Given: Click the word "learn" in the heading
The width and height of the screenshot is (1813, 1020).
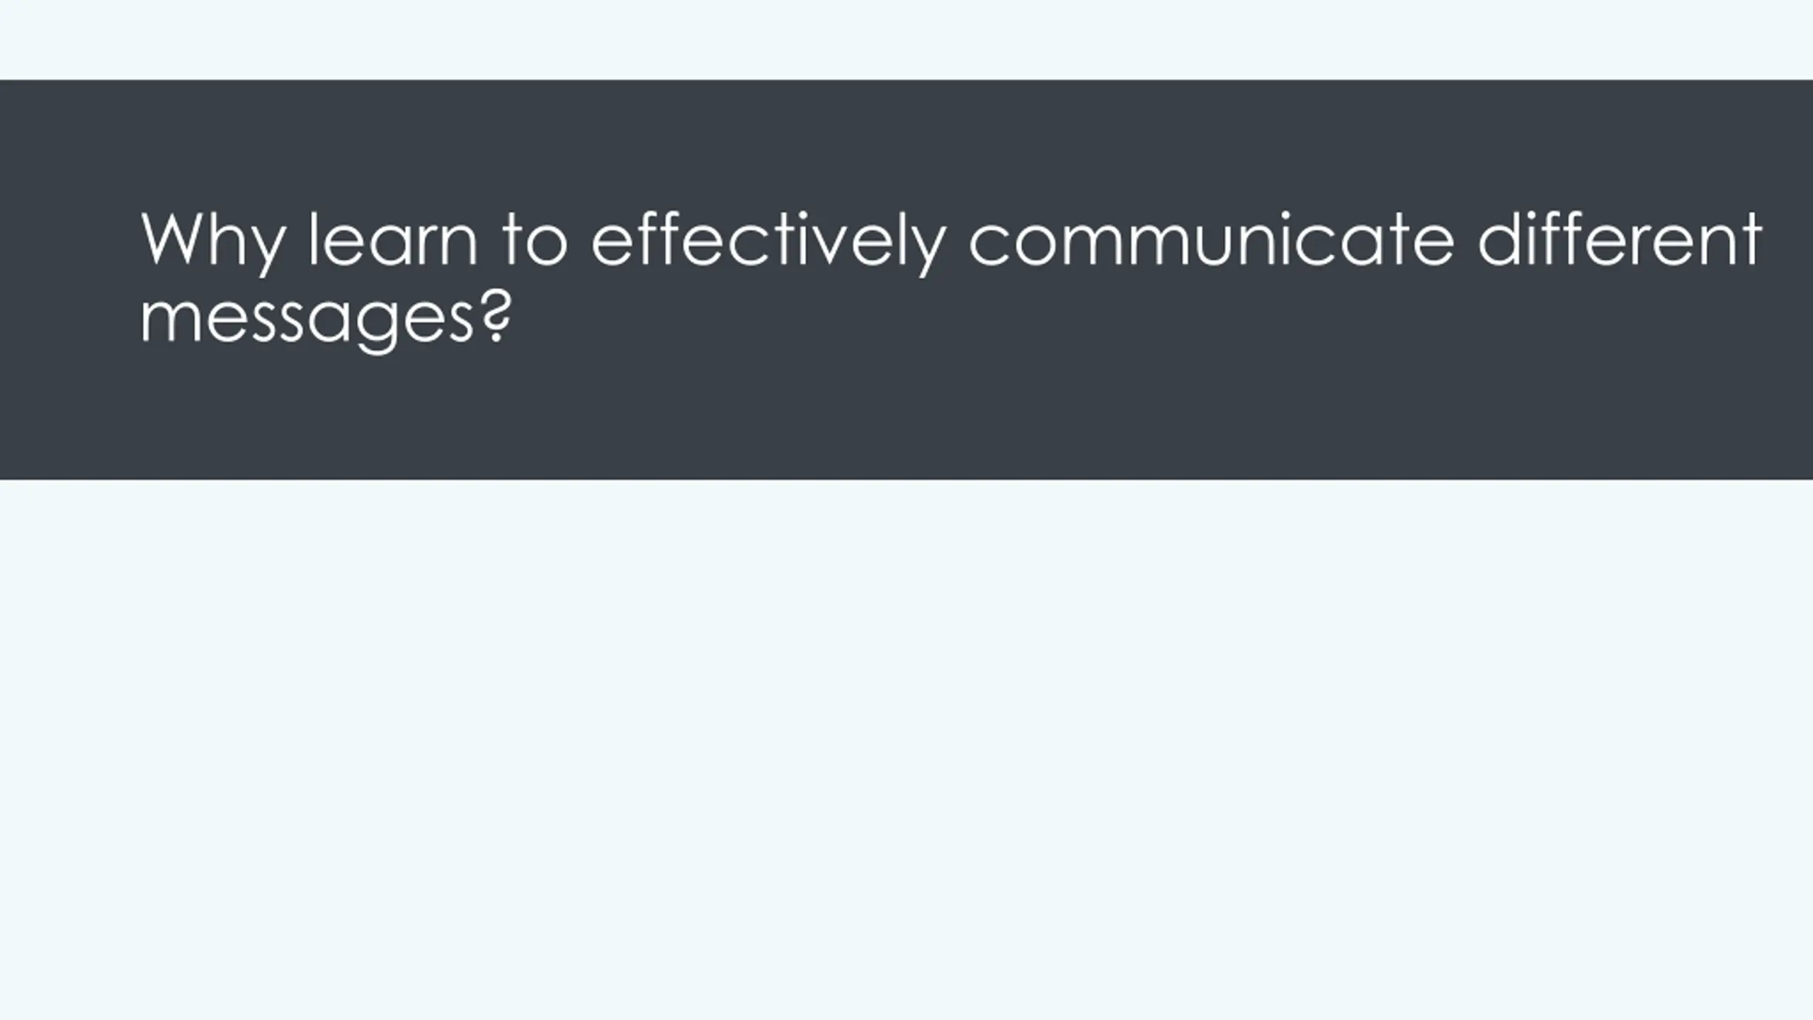Looking at the screenshot, I should (393, 239).
